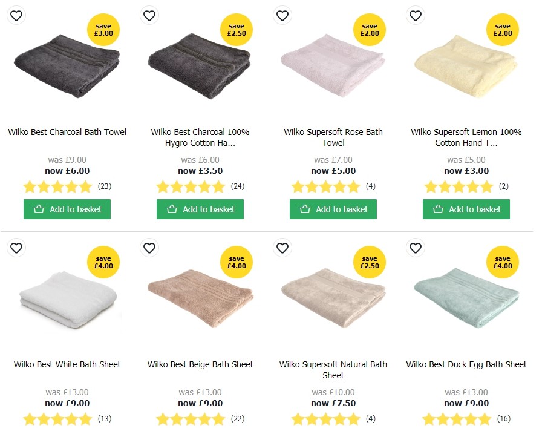This screenshot has width=545, height=428.
Task: Click the heart icon for the Lemon Hand Towel
Action: coord(415,15)
